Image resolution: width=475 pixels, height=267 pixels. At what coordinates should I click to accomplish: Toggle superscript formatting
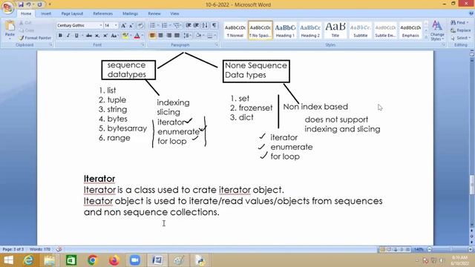(x=105, y=36)
